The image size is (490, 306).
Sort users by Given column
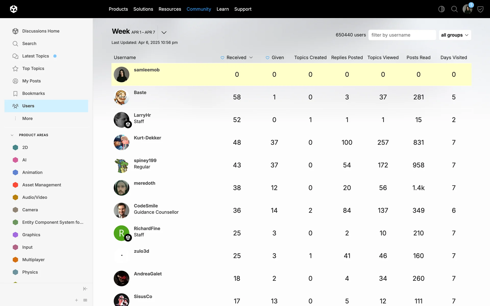(x=277, y=57)
